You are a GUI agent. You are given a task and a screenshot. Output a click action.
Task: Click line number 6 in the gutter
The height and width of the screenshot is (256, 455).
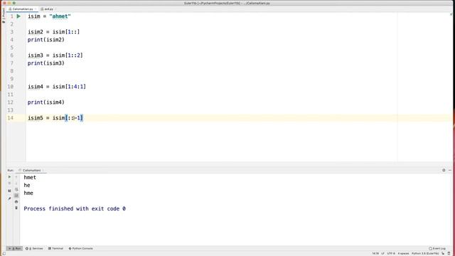point(12,55)
